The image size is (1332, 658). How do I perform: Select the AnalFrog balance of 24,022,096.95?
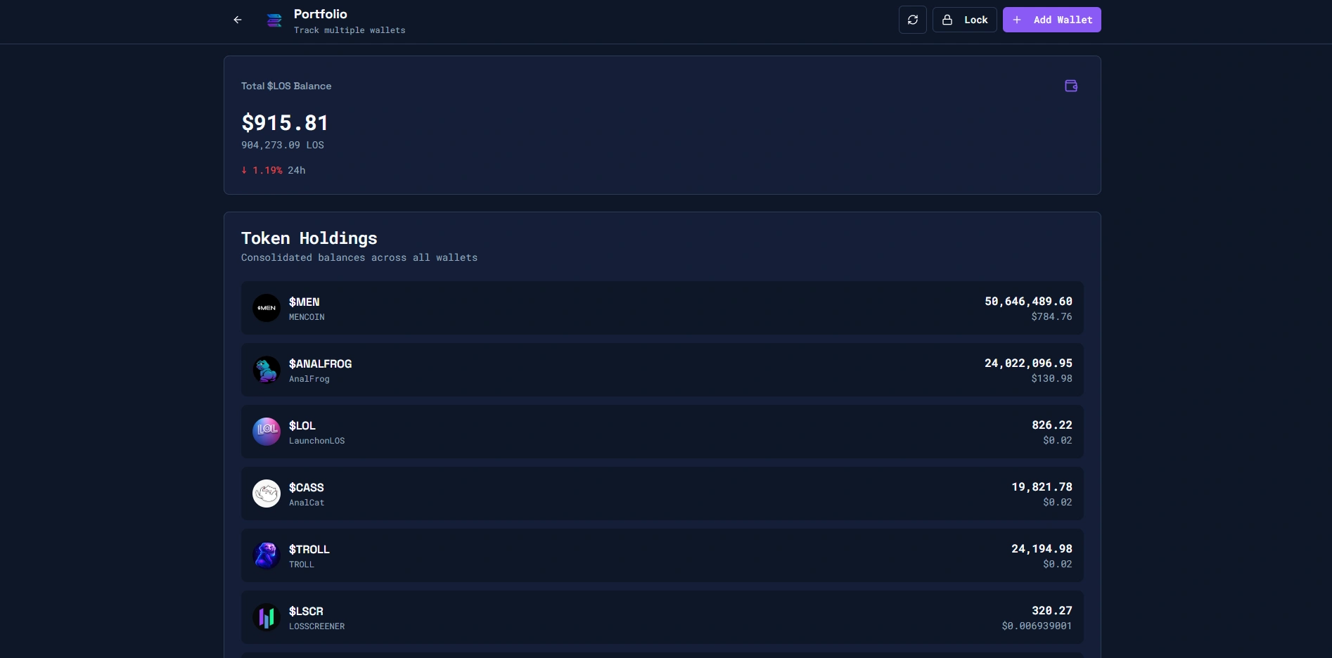(1027, 363)
